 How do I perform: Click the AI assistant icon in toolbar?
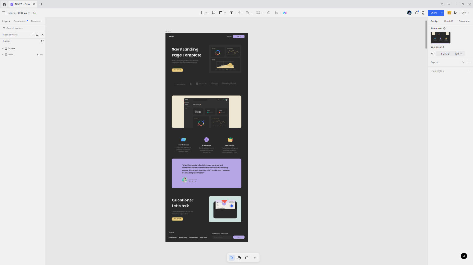(x=285, y=13)
